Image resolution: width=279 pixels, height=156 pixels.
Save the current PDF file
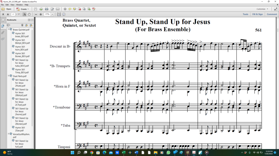(x=35, y=9)
